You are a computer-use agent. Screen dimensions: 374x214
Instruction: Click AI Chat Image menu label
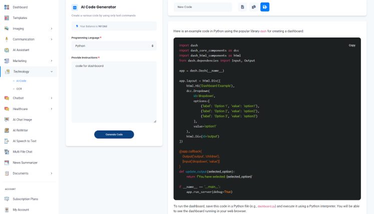click(22, 119)
